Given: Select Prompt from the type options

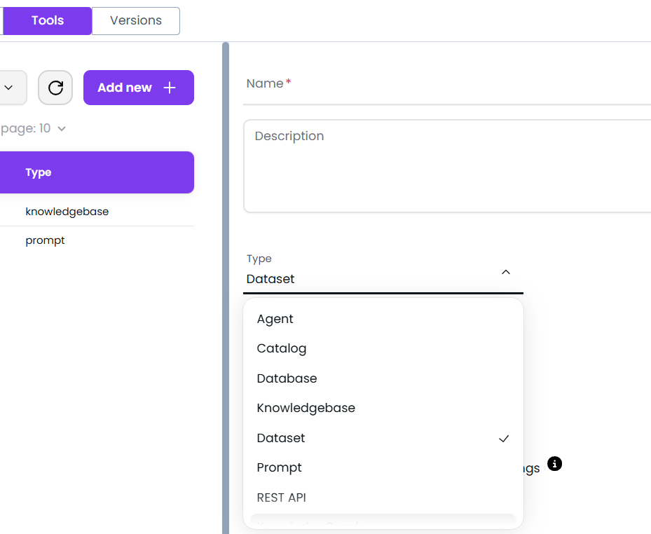Looking at the screenshot, I should click(279, 467).
